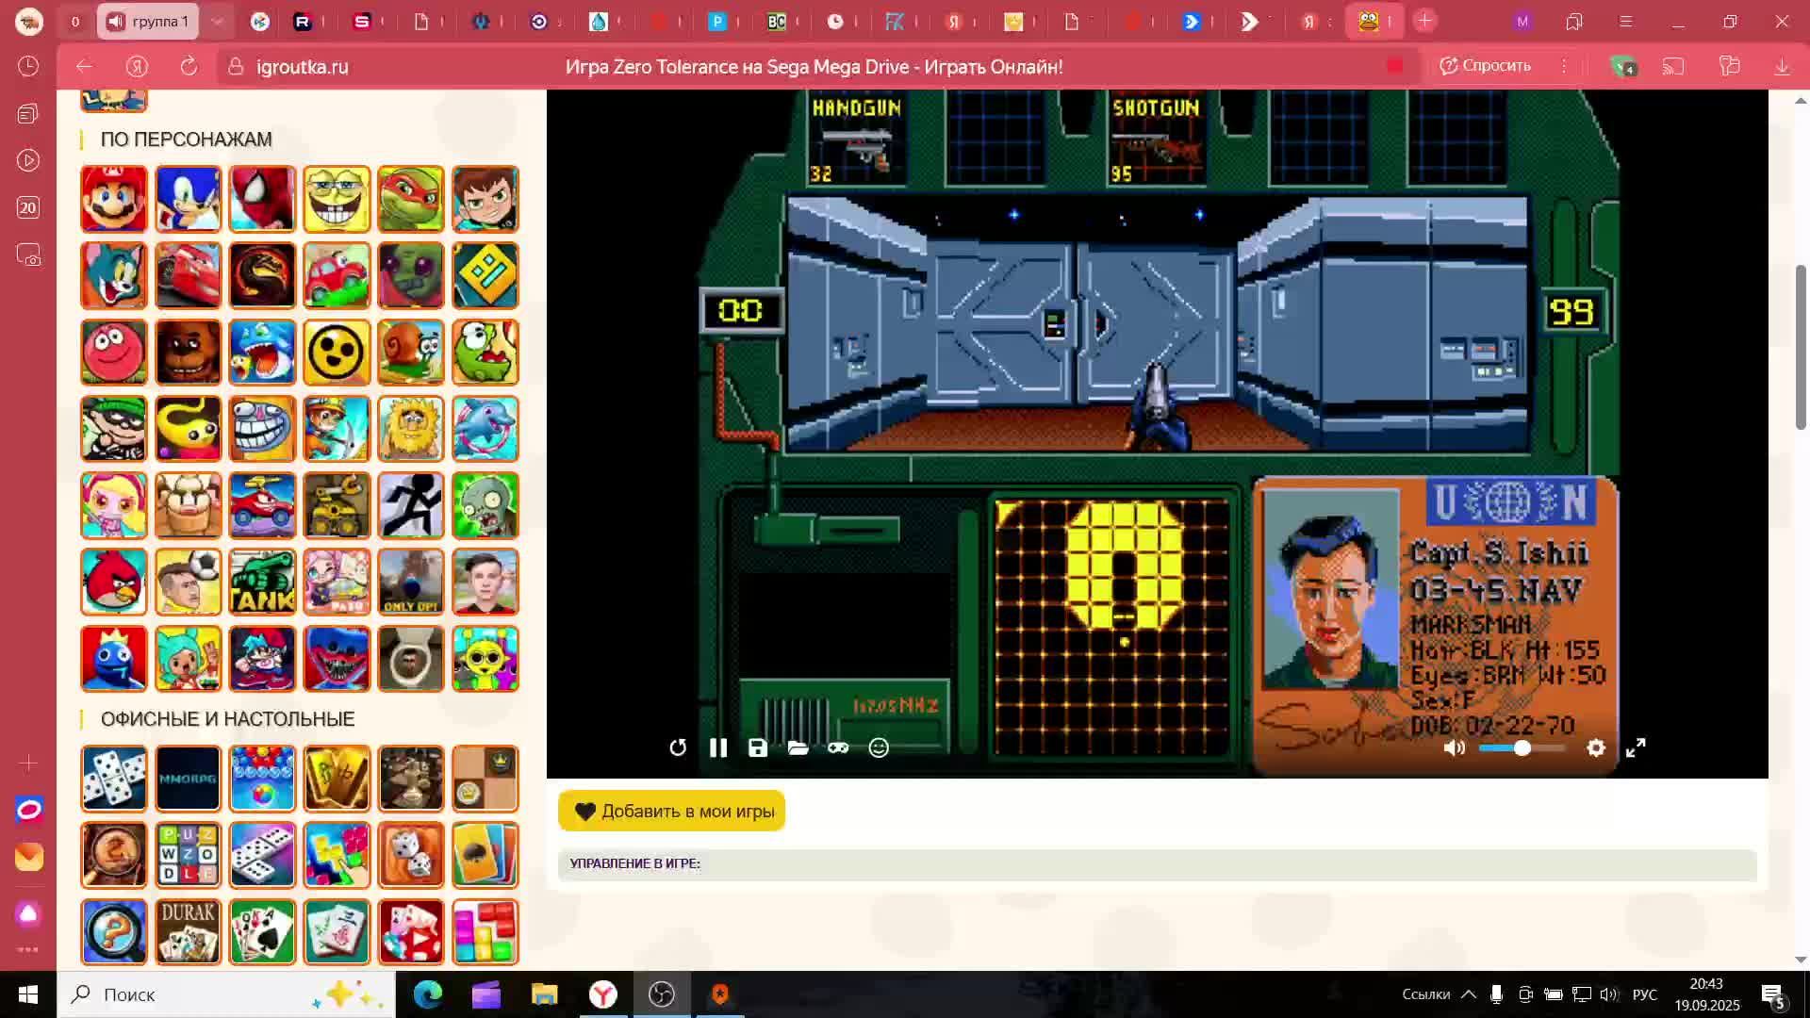Add game to my games

(x=671, y=812)
